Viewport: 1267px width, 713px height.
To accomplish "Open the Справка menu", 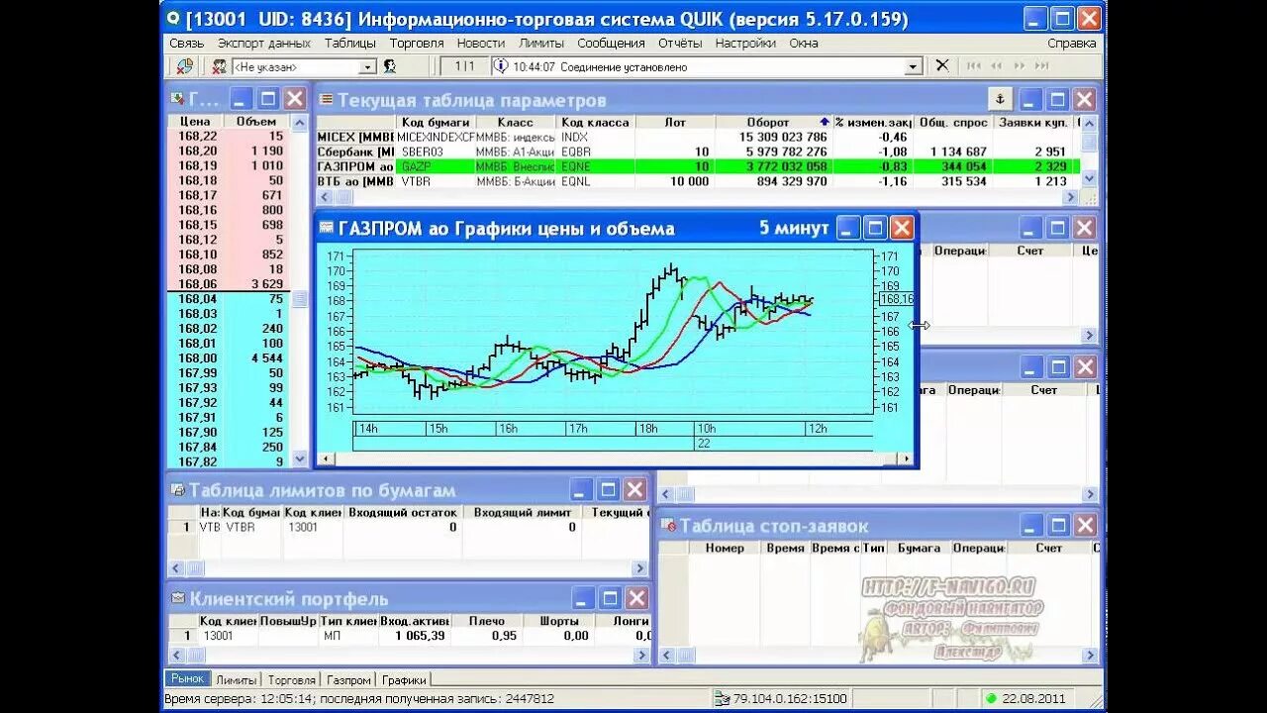I will (x=1072, y=43).
